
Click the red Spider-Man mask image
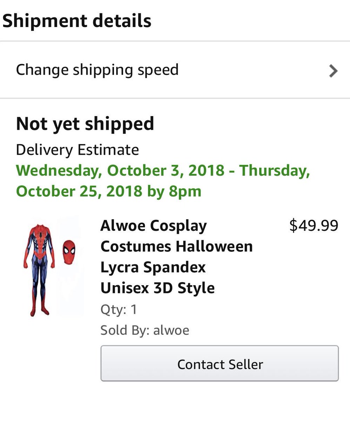[x=69, y=252]
